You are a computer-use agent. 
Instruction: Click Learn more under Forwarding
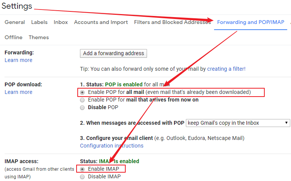(x=18, y=60)
